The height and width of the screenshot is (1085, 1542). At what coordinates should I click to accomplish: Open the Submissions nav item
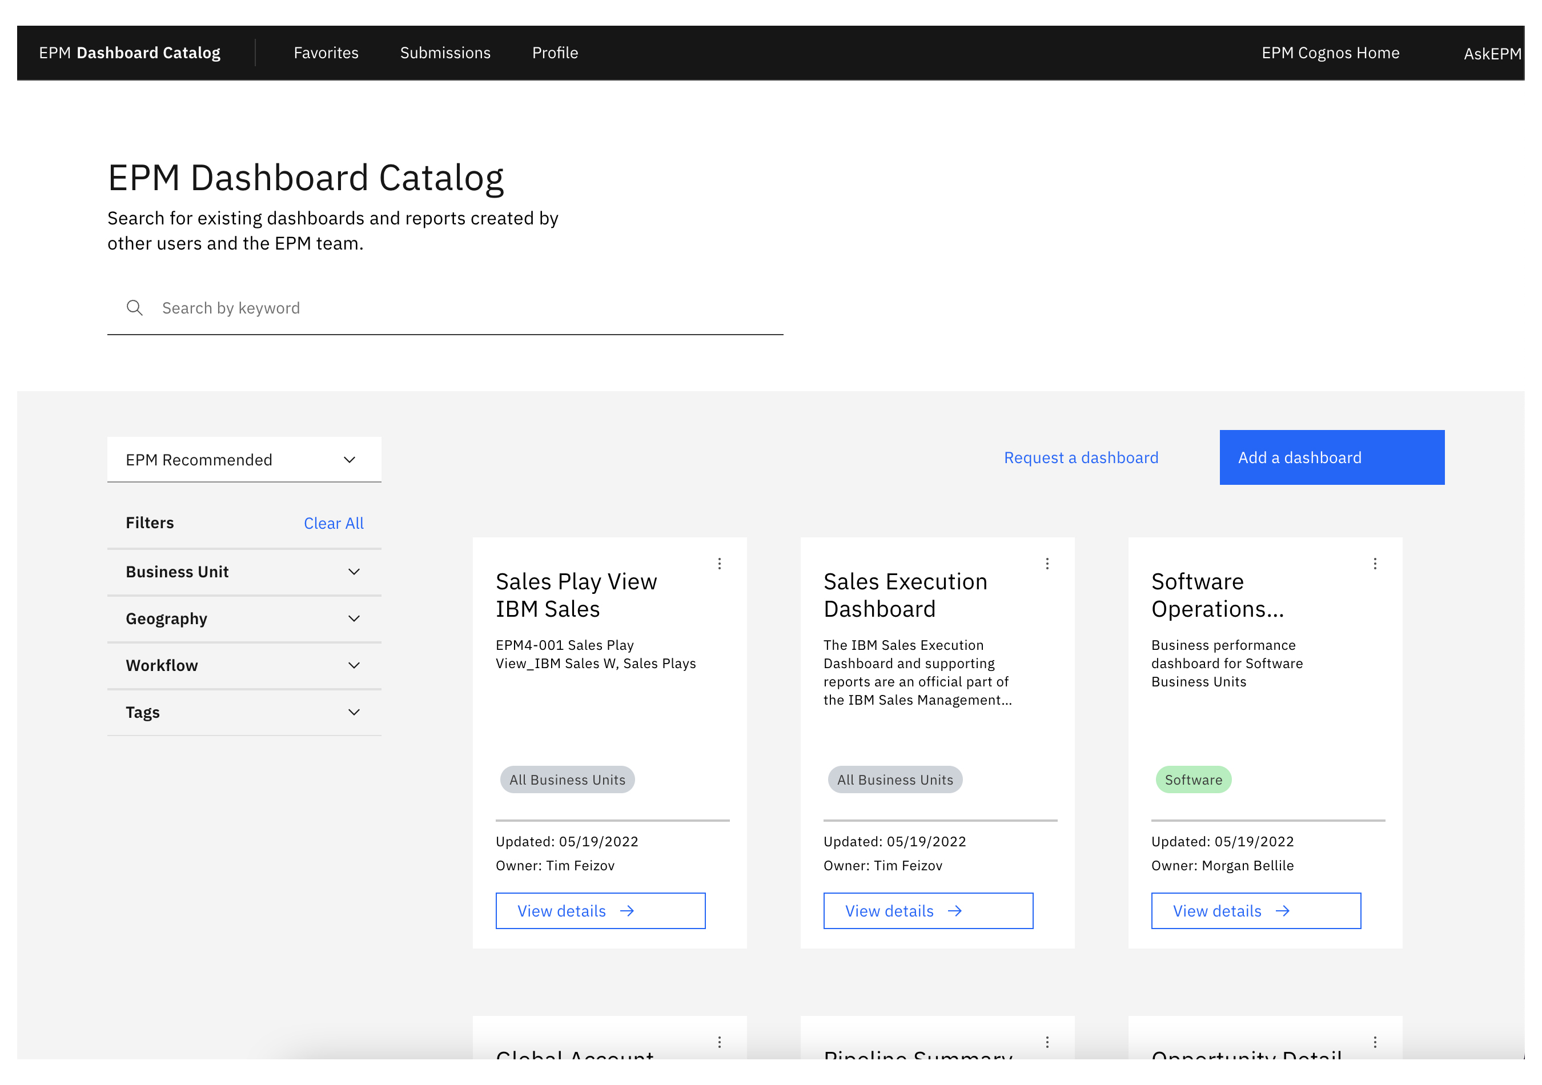click(x=445, y=53)
